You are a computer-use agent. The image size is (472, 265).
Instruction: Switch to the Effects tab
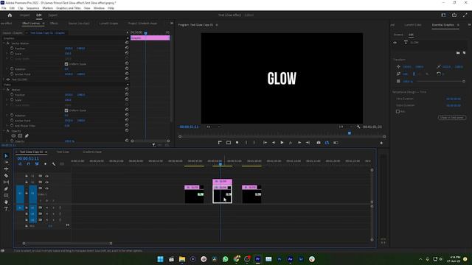click(x=54, y=23)
